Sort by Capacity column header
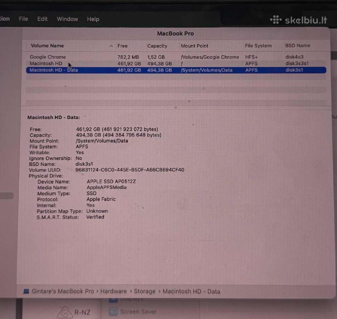337x319 pixels. point(157,46)
